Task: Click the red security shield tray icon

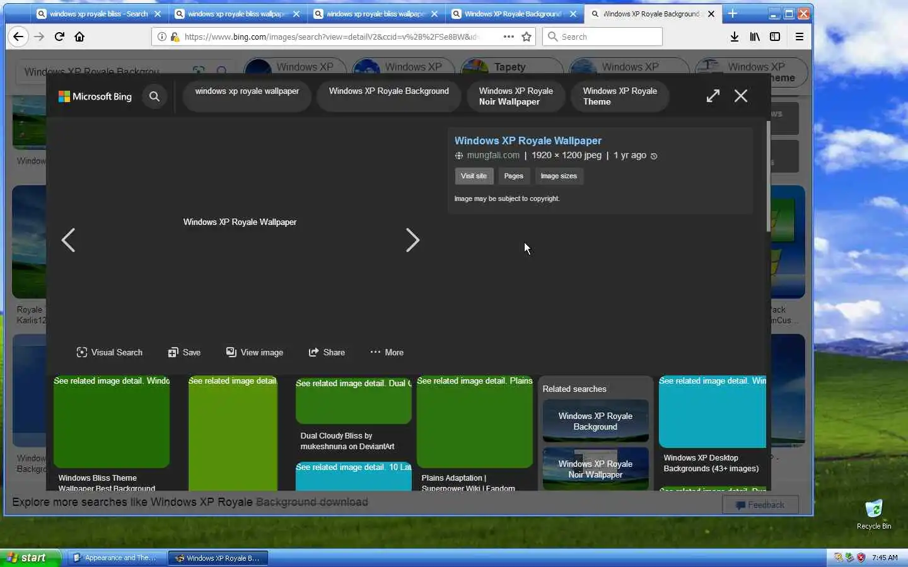Action: click(x=861, y=558)
